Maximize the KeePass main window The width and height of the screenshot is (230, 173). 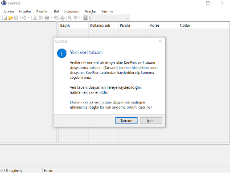[x=208, y=3]
